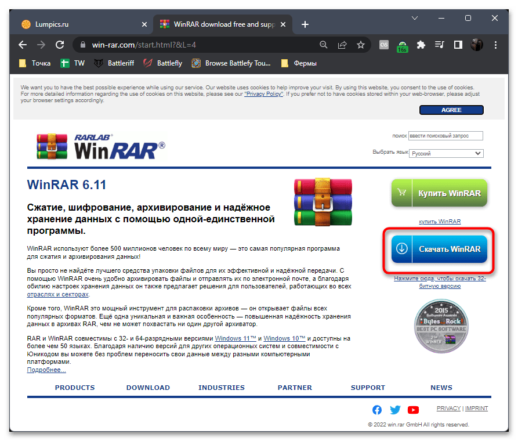Open the tab search chevron

pos(415,18)
